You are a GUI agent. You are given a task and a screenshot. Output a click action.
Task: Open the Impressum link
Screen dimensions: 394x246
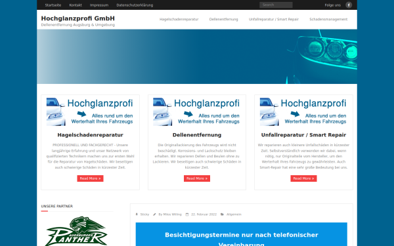[x=99, y=5]
